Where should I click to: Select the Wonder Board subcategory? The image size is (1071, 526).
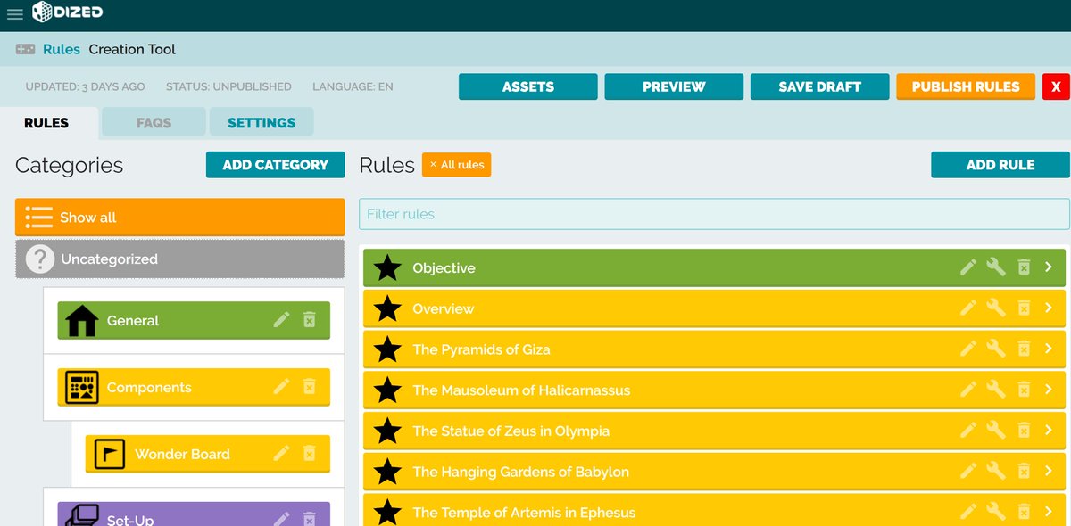coord(208,454)
